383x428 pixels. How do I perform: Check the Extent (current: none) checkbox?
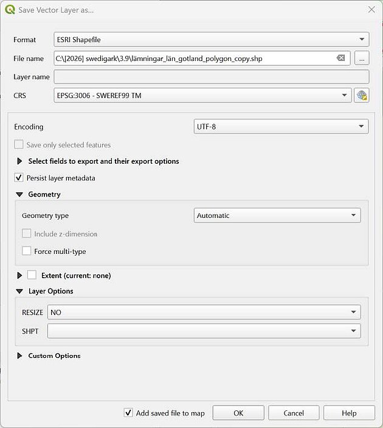point(32,275)
